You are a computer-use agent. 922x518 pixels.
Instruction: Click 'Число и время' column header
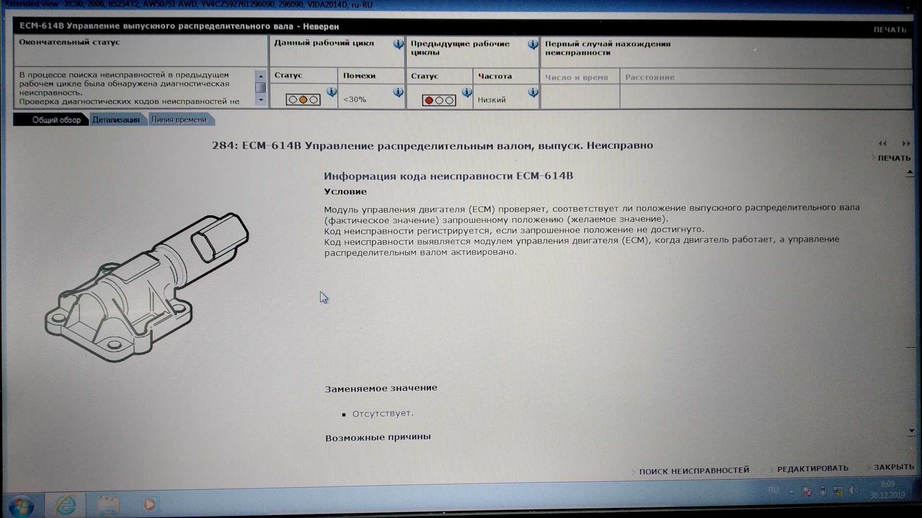pyautogui.click(x=576, y=77)
